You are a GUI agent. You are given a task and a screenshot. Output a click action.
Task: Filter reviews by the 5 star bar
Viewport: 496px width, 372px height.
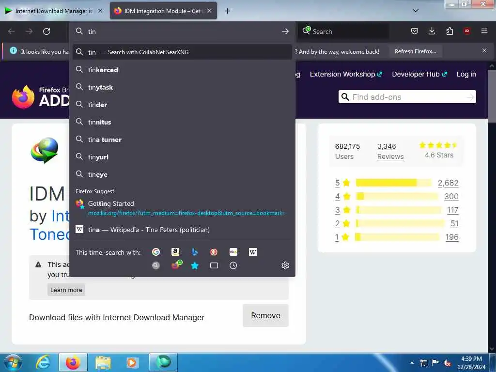coord(393,183)
